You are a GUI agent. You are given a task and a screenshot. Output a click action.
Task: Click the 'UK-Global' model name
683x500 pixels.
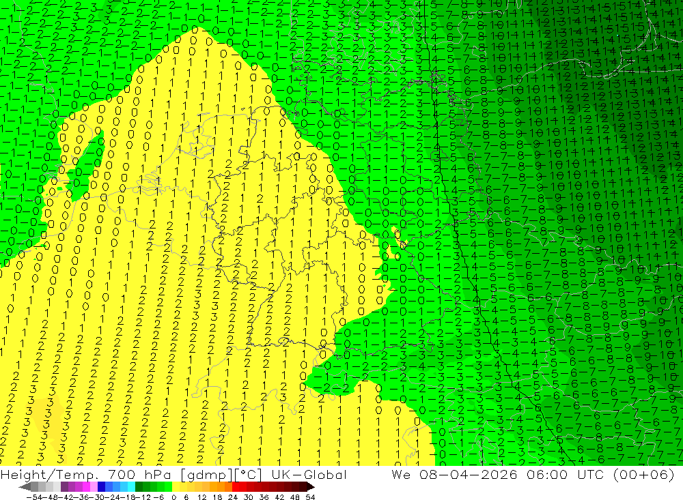point(309,474)
